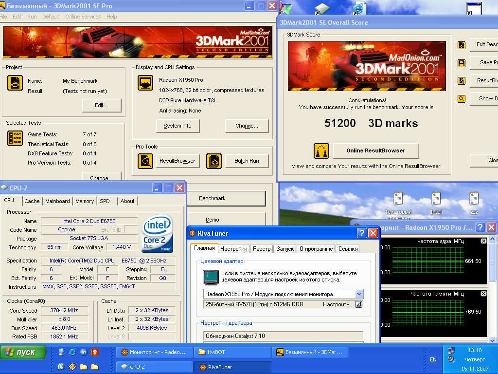Open the Radeon X1950 Pro adapter dropdown
The height and width of the screenshot is (374, 498).
click(359, 294)
